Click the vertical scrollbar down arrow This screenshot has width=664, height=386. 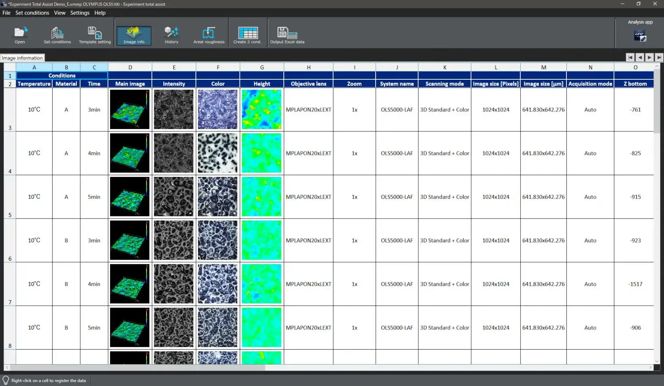[x=657, y=361]
